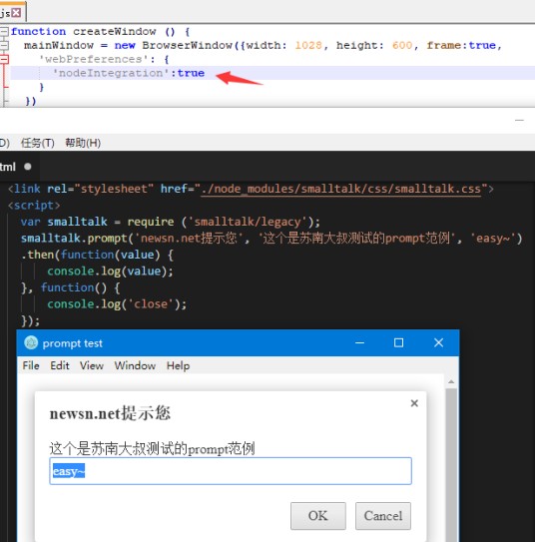Viewport: 535px width, 542px height.
Task: Open the 任务(T) menu
Action: [x=38, y=143]
